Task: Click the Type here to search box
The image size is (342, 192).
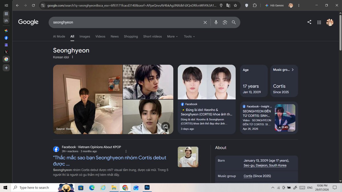Action: (x=34, y=188)
